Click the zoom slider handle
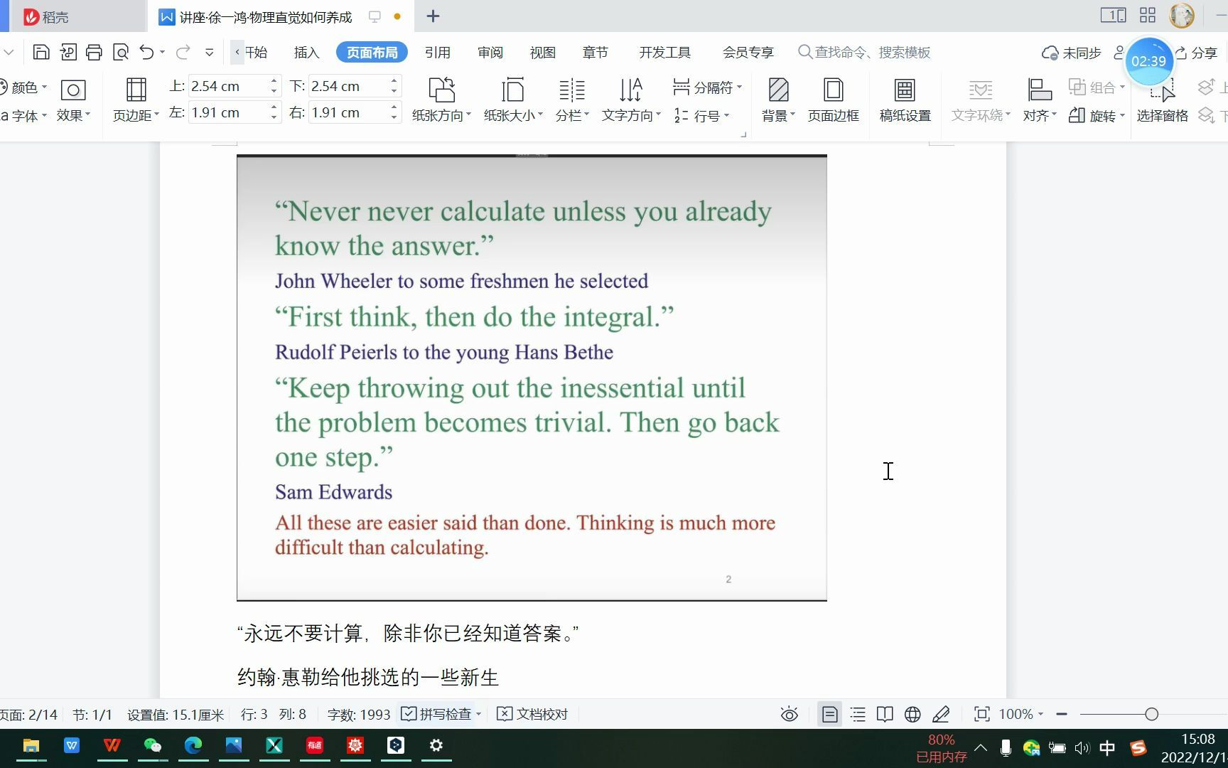Screen dimensions: 1228x768 [x=1151, y=715]
